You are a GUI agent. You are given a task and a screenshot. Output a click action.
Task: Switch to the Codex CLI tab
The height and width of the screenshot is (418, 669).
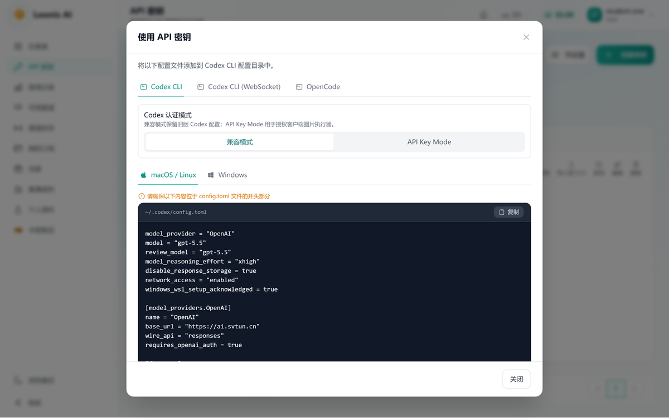(161, 87)
